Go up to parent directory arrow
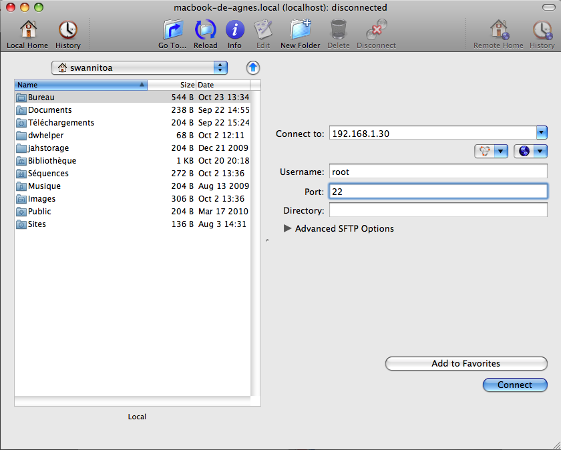 tap(253, 67)
